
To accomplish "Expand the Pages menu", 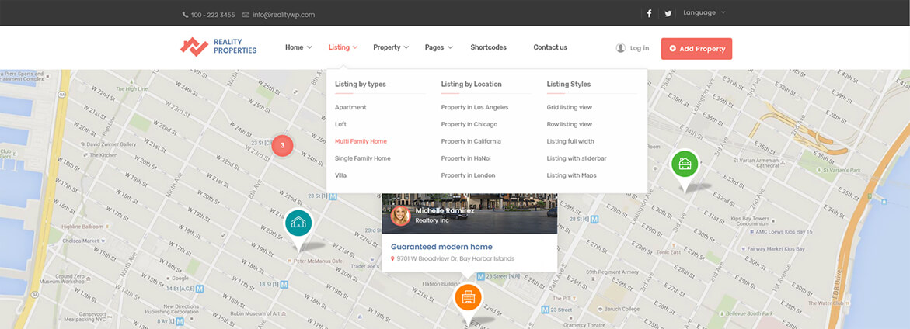I will [x=438, y=47].
